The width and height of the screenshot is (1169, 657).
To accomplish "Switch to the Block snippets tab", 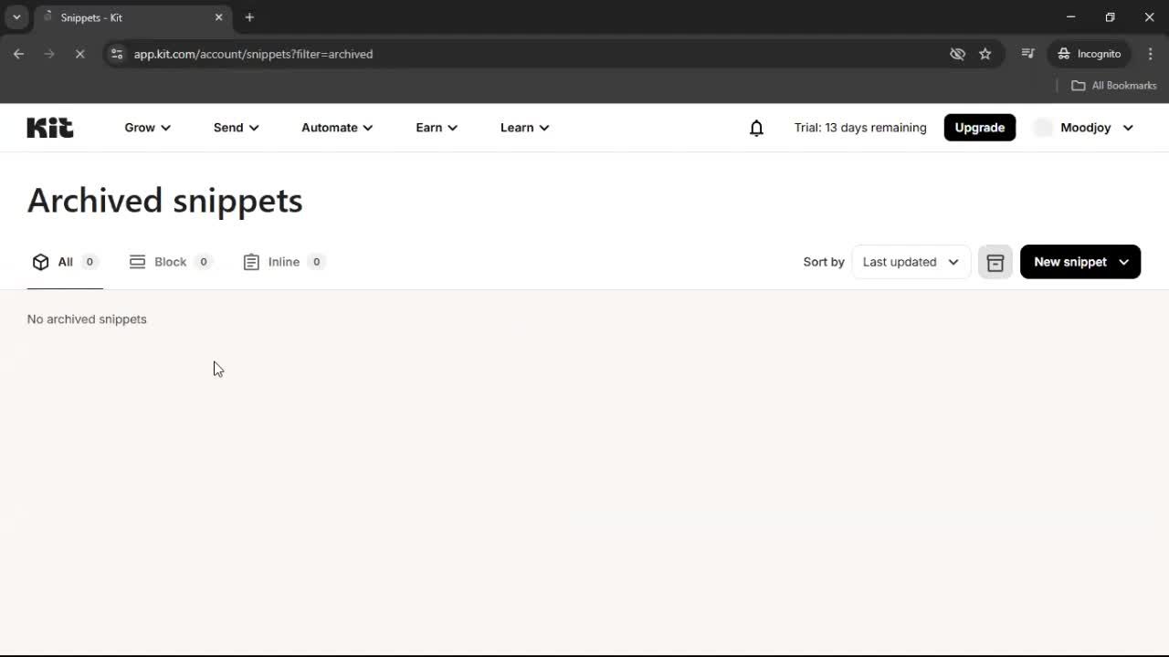I will click(x=170, y=262).
